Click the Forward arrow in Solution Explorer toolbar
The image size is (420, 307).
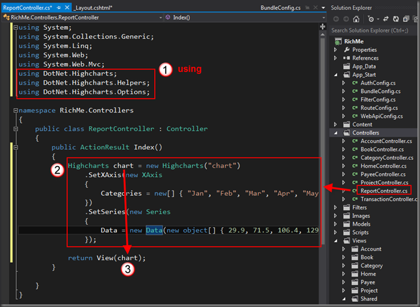(x=346, y=19)
